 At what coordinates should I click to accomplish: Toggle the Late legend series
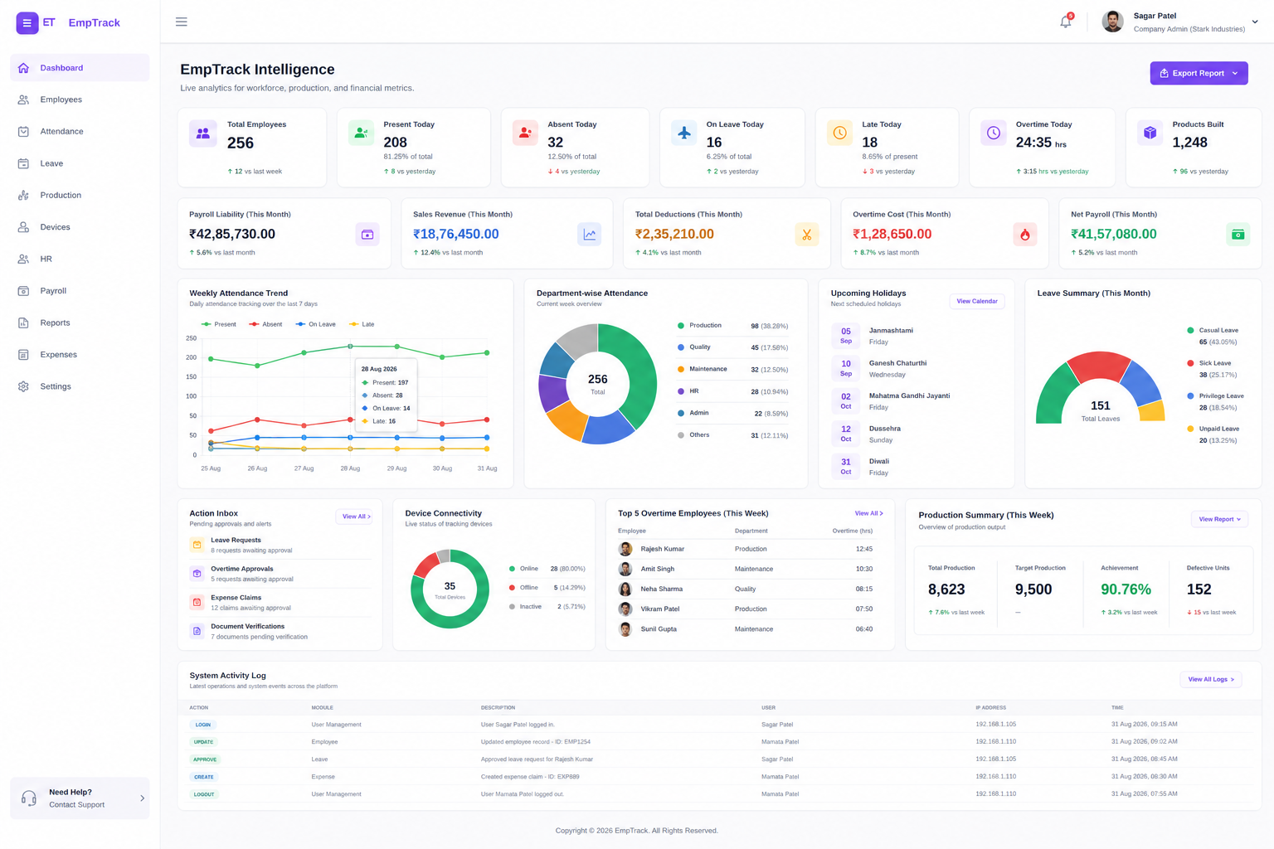click(362, 324)
